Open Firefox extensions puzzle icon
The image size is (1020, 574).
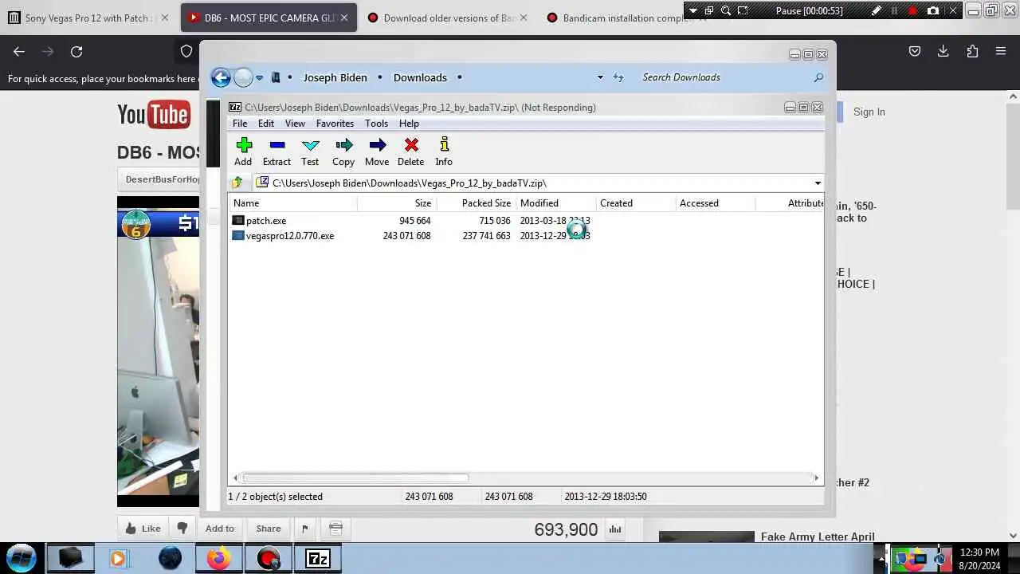click(x=972, y=51)
